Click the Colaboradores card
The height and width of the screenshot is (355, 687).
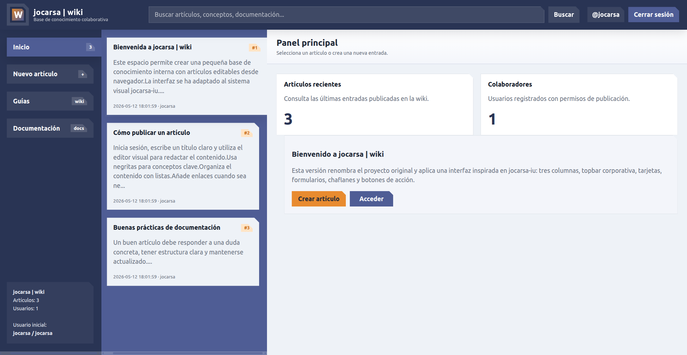pos(579,104)
